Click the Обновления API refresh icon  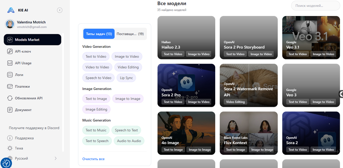pyautogui.click(x=10, y=98)
